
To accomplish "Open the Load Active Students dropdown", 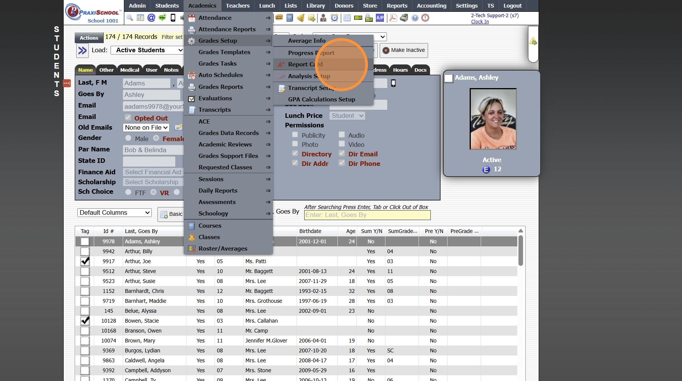I will pos(148,50).
